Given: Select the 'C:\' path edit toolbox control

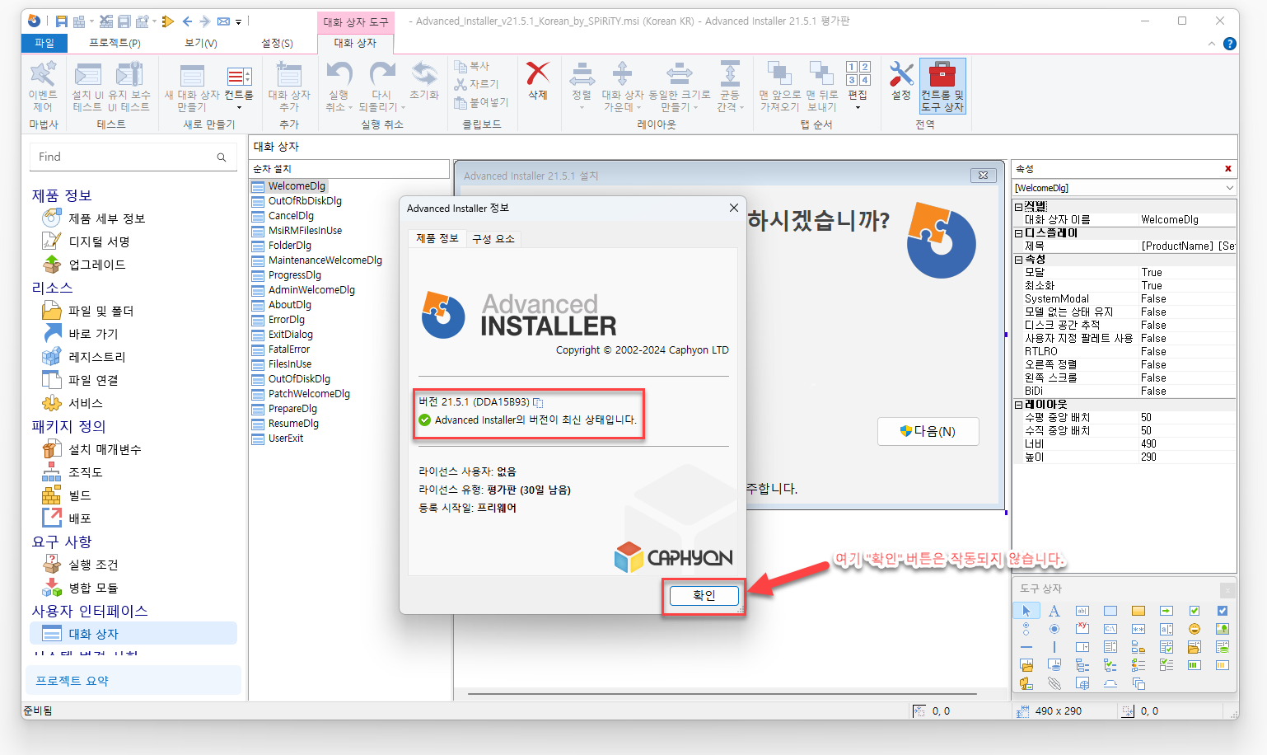Looking at the screenshot, I should (1110, 629).
